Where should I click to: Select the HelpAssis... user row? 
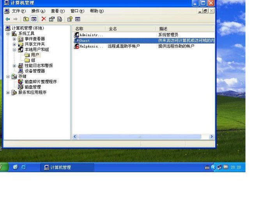click(144, 46)
